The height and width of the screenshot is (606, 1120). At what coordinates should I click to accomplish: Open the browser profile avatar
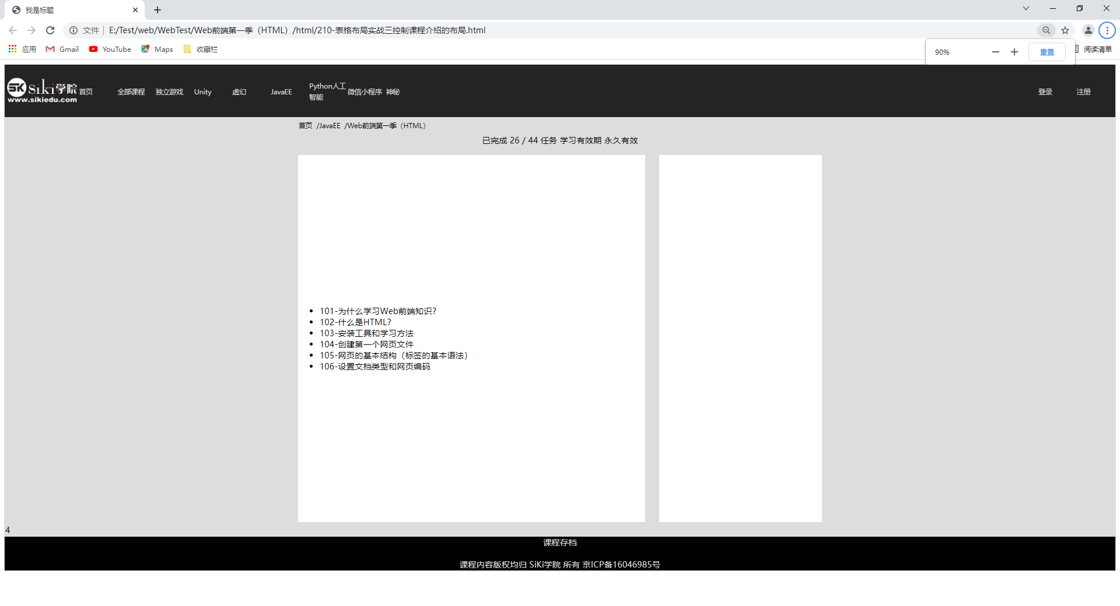pos(1088,30)
